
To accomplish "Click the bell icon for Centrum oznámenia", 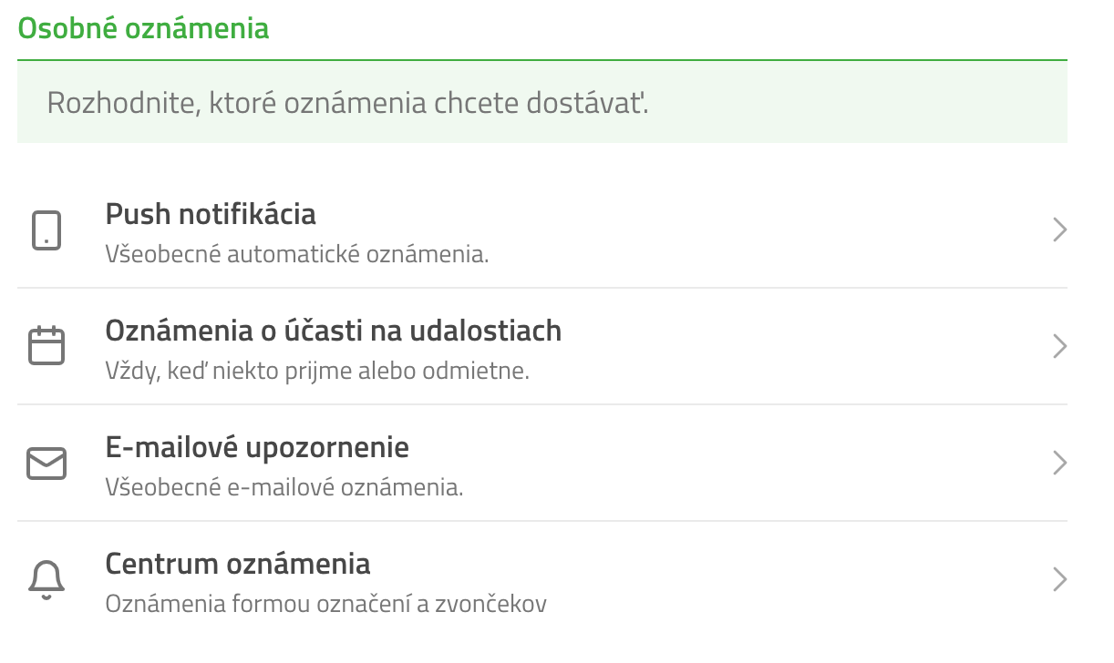I will tap(46, 580).
